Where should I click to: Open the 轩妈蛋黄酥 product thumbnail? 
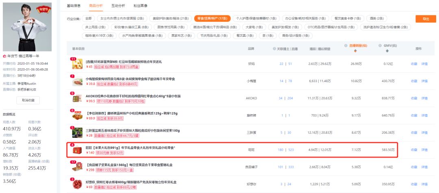(77, 64)
